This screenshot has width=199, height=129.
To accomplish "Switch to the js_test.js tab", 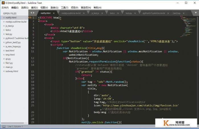I will [95, 13].
